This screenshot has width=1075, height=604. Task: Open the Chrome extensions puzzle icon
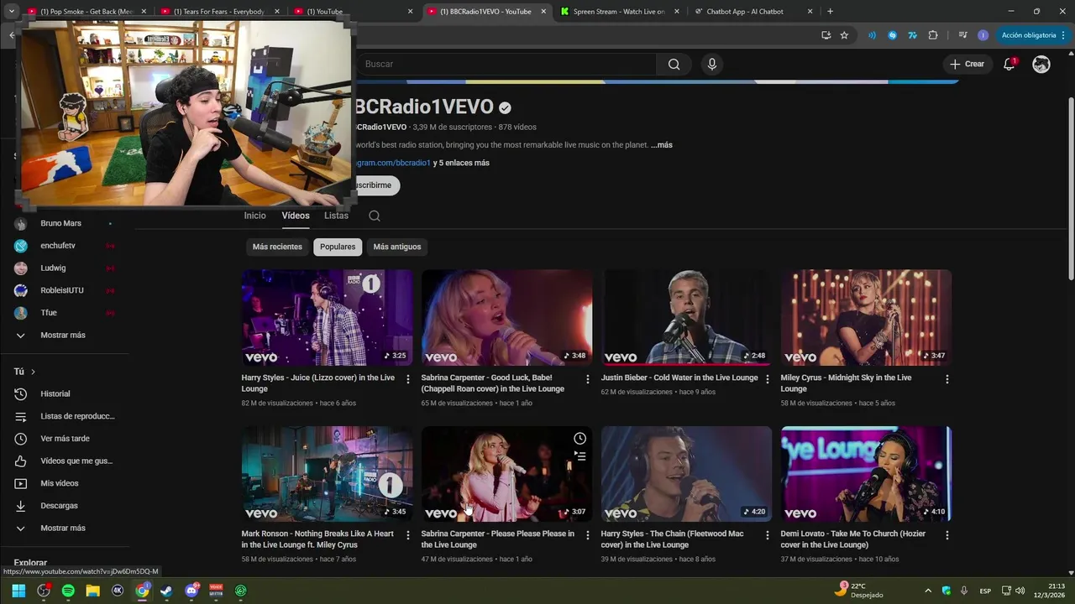tap(933, 35)
